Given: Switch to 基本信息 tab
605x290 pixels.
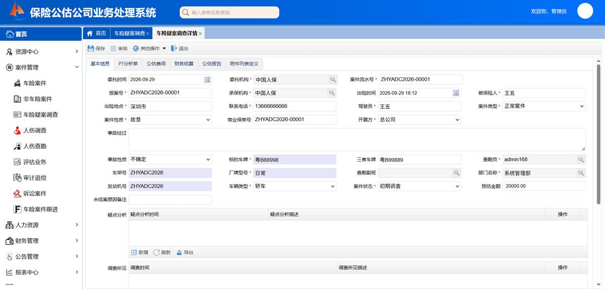Looking at the screenshot, I should click(x=100, y=64).
